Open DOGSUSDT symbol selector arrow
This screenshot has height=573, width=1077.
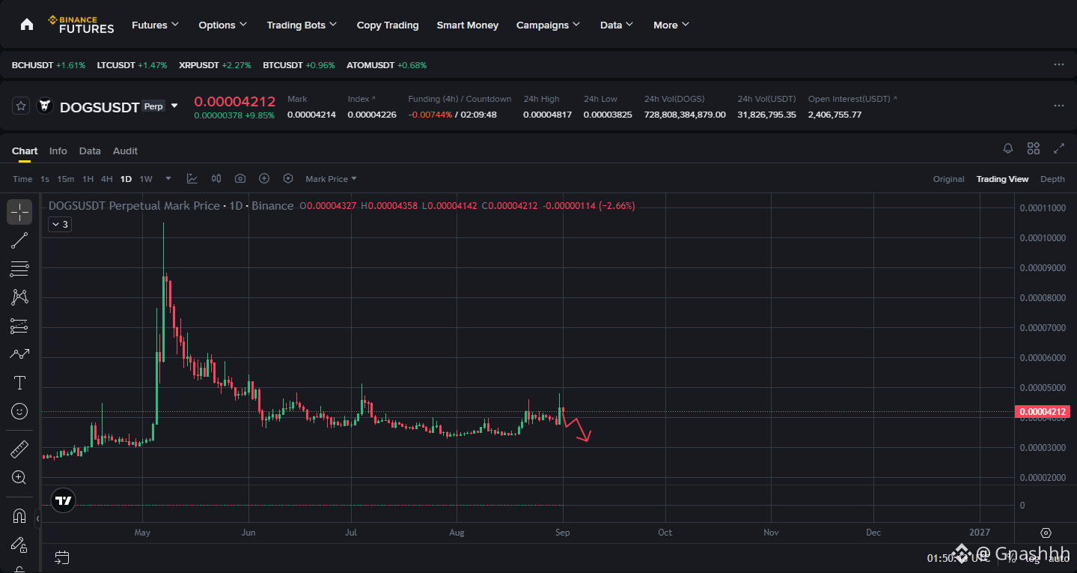click(x=174, y=106)
